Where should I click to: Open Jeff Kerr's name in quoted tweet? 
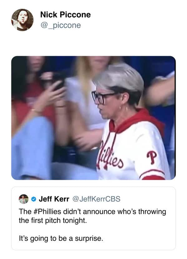click(54, 199)
